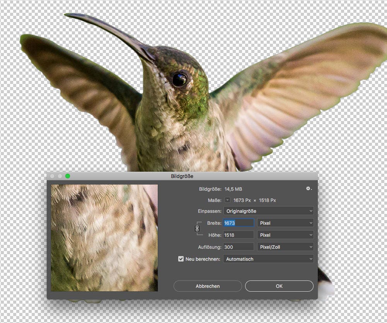
Task: Open the Auflösung unit dropdown showing Pixel/Zoll
Action: coord(285,247)
